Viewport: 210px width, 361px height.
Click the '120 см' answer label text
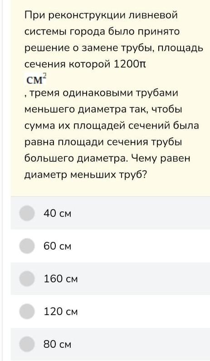pyautogui.click(x=61, y=311)
